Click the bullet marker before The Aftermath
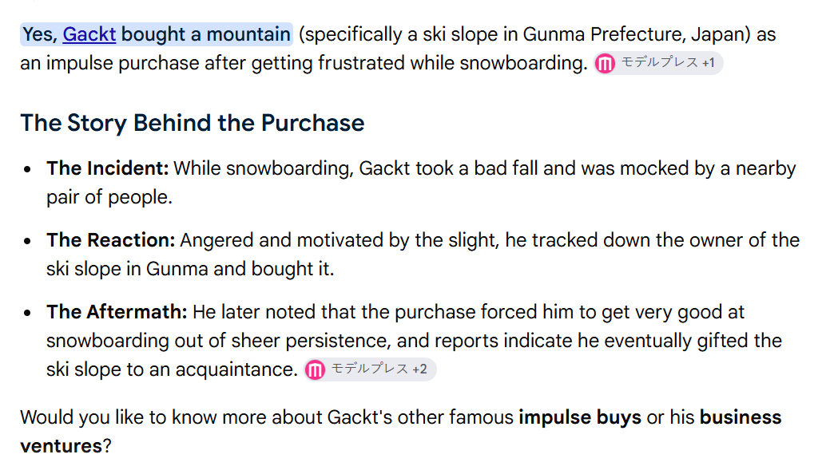Image resolution: width=830 pixels, height=474 pixels. [27, 313]
